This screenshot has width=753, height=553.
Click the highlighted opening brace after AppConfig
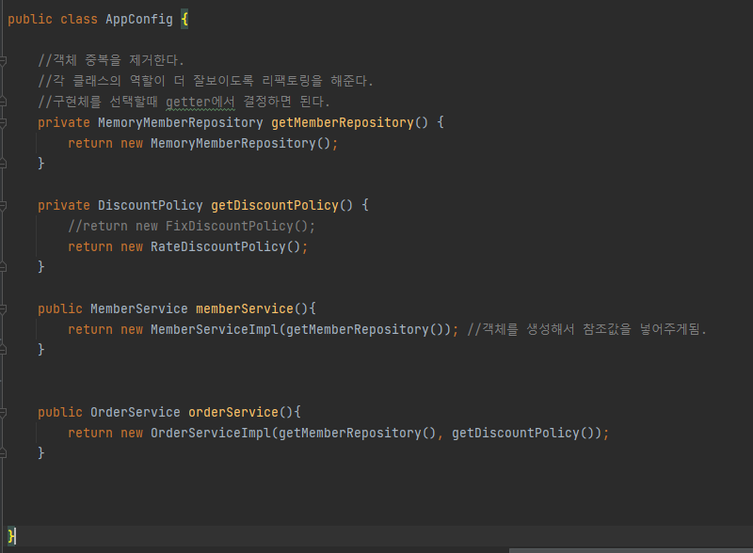point(184,20)
